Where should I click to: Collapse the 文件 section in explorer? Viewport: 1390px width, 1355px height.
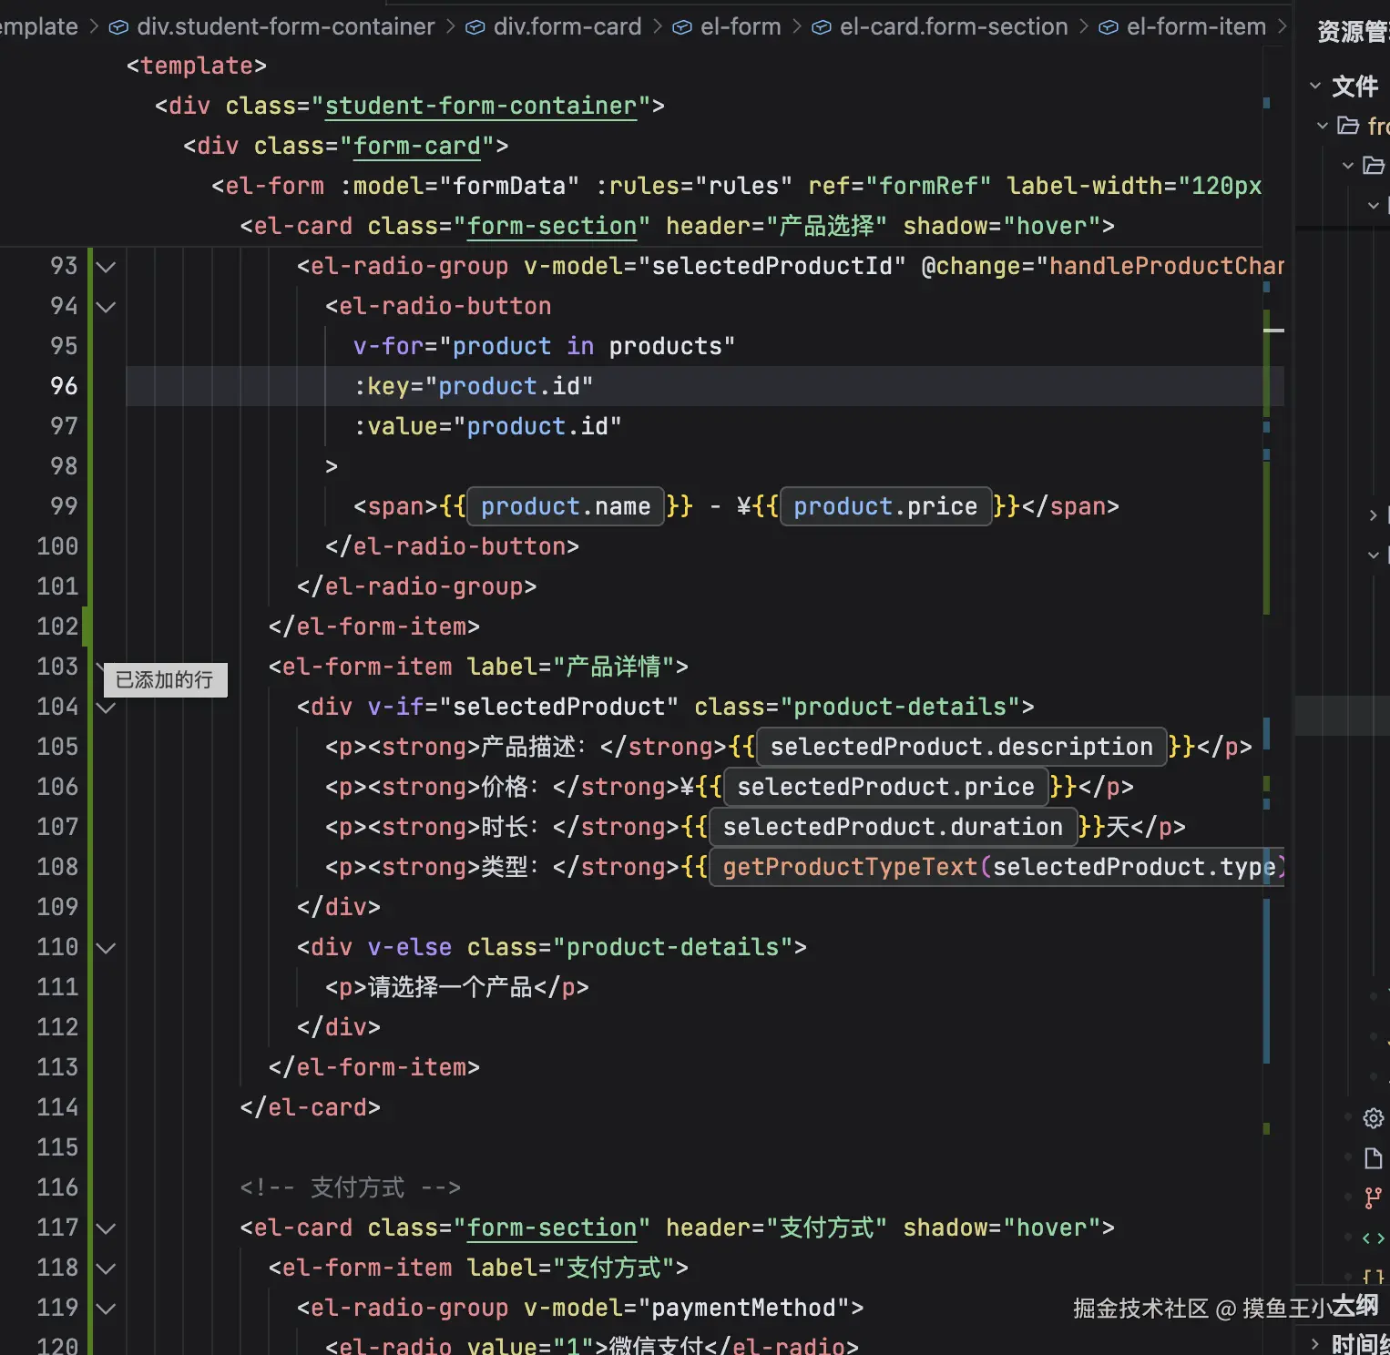click(x=1315, y=86)
